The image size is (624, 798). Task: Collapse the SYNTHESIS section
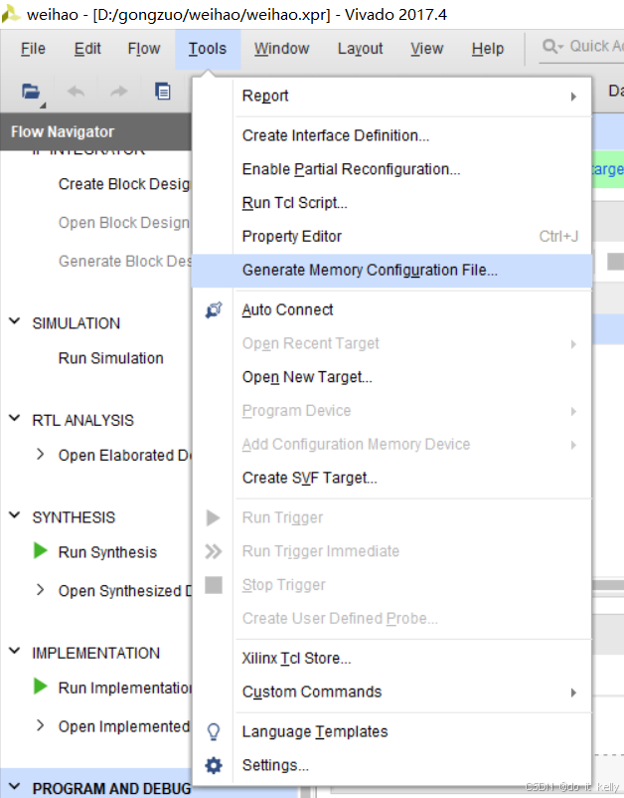pyautogui.click(x=15, y=515)
